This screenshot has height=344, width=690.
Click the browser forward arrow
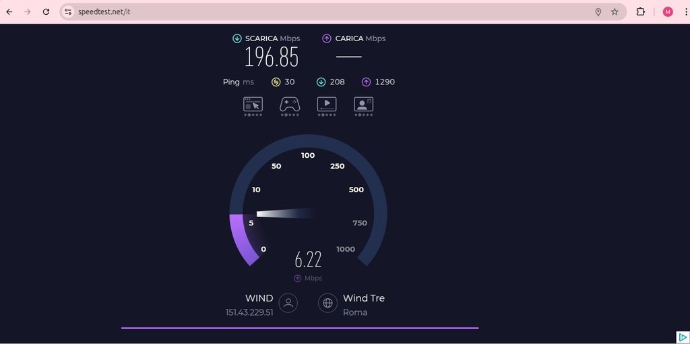(27, 12)
